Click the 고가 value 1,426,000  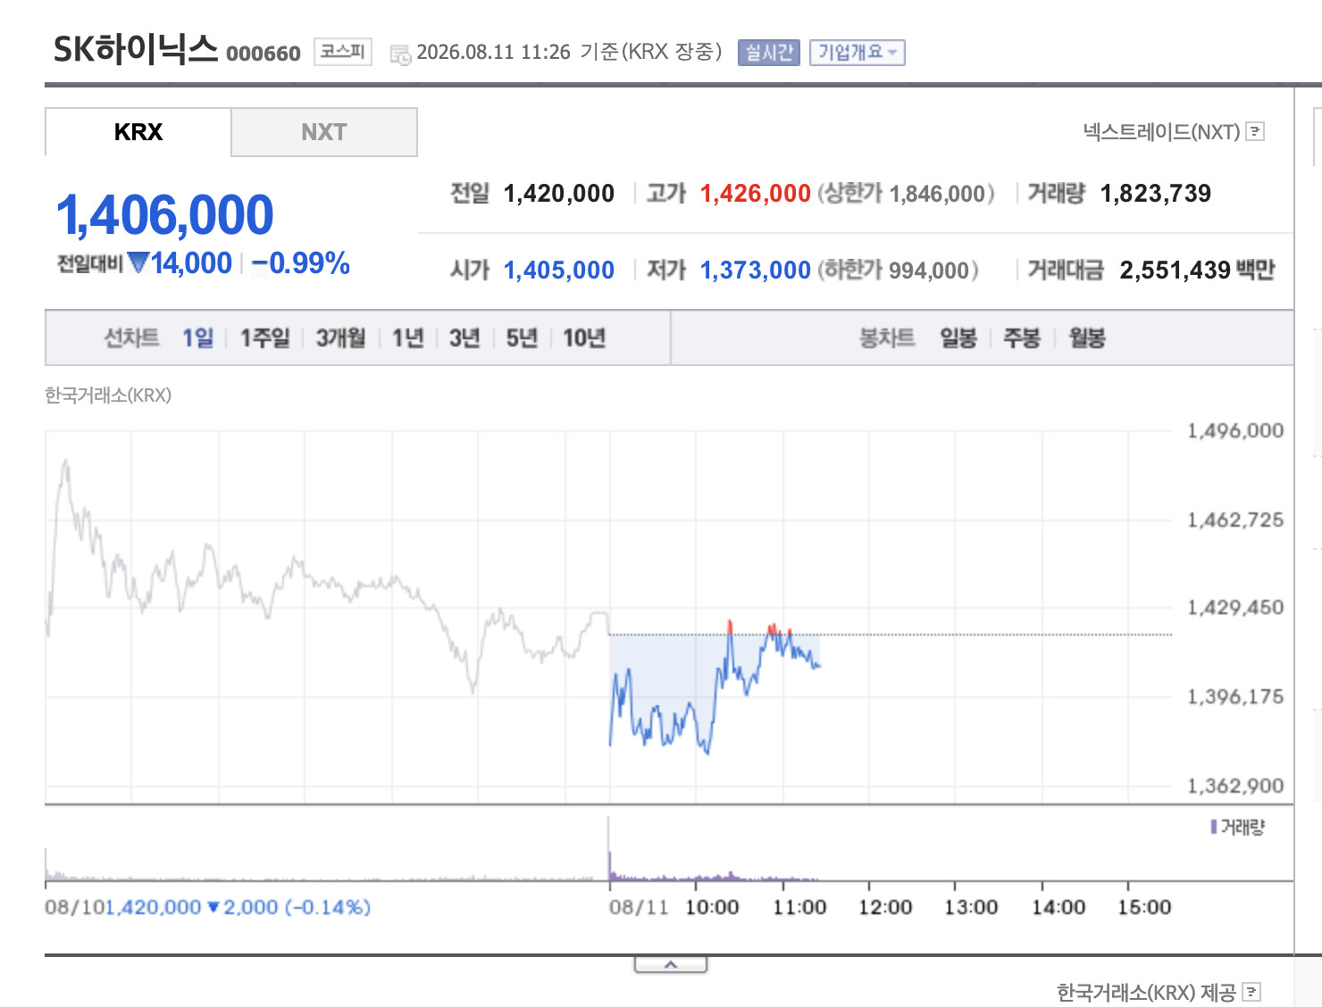756,194
